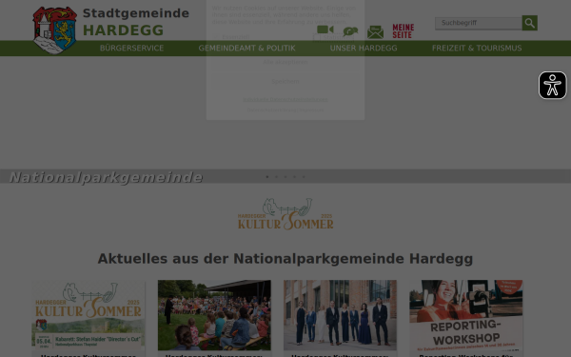Open the Unser Hardegg menu

click(364, 49)
